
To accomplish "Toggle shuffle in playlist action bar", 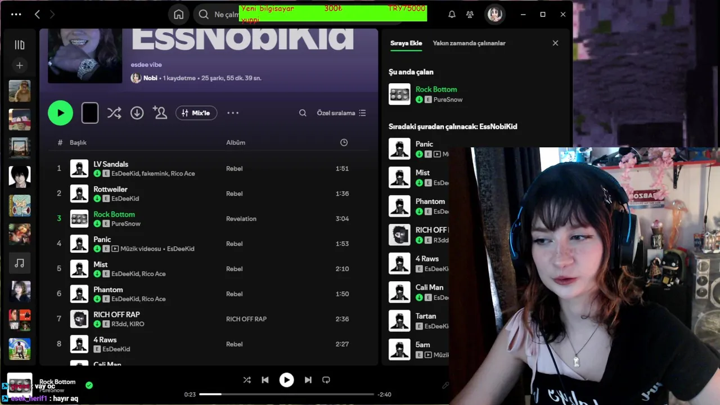I will [x=114, y=113].
